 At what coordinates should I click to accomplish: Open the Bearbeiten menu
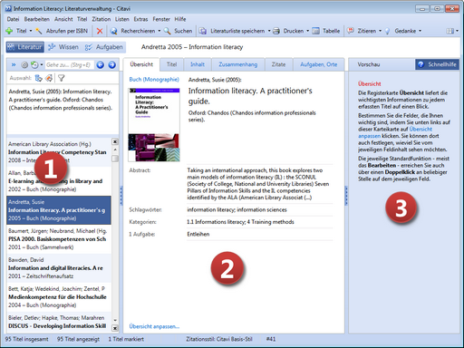37,19
